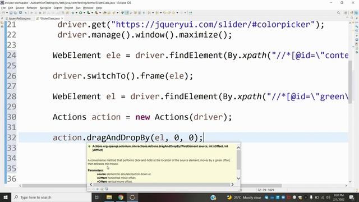Open the Project menu

[x=68, y=8]
